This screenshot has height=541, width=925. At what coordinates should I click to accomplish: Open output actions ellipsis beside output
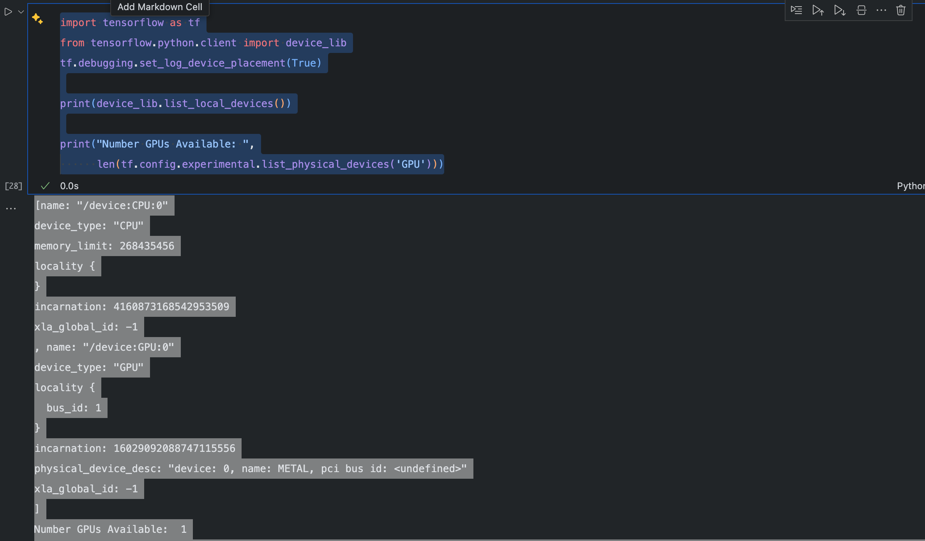pos(11,208)
